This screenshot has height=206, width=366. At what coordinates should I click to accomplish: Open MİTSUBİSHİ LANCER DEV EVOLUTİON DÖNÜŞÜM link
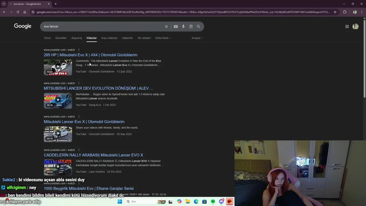98,88
